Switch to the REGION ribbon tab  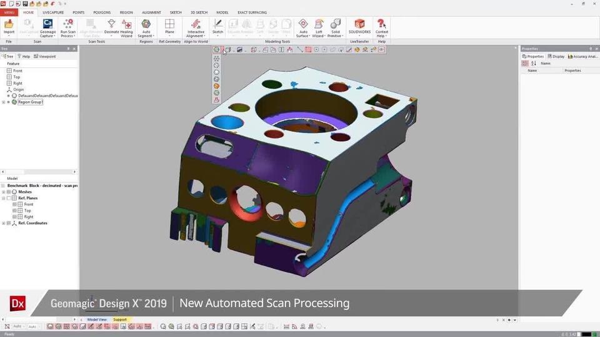126,12
